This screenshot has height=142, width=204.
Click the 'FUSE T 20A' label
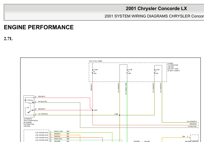point(157,72)
